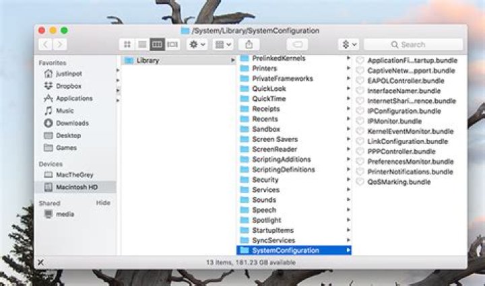Click the Share toolbar button
This screenshot has height=286, width=485.
(249, 44)
